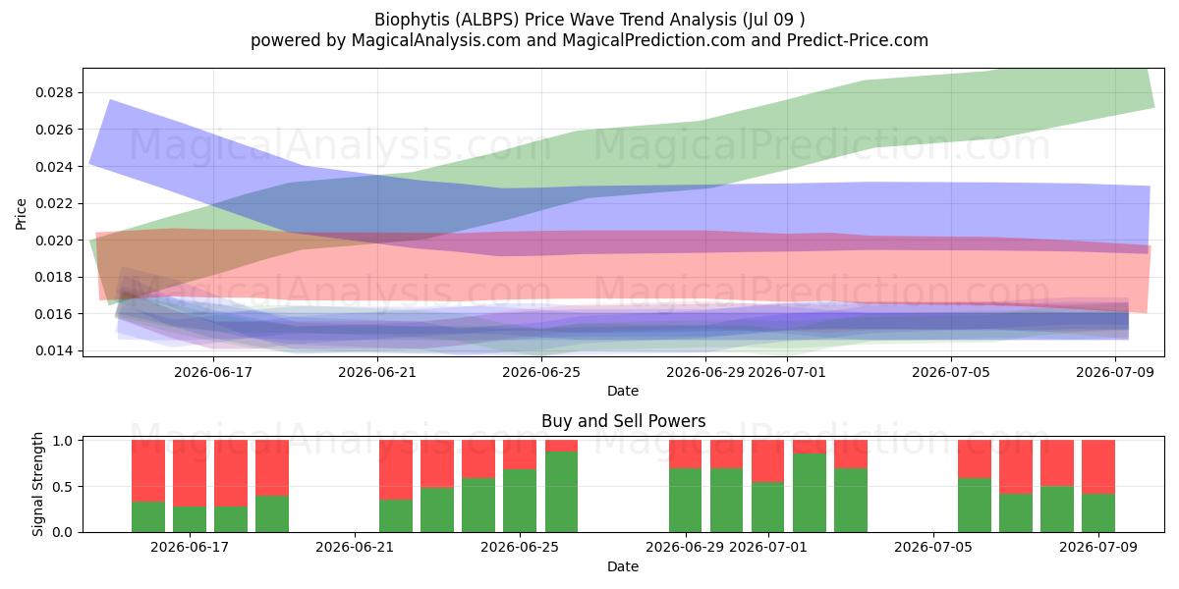Click the 2026-07-05 date tick on price chart
Viewport: 1179px width, 589px height.
pyautogui.click(x=952, y=372)
